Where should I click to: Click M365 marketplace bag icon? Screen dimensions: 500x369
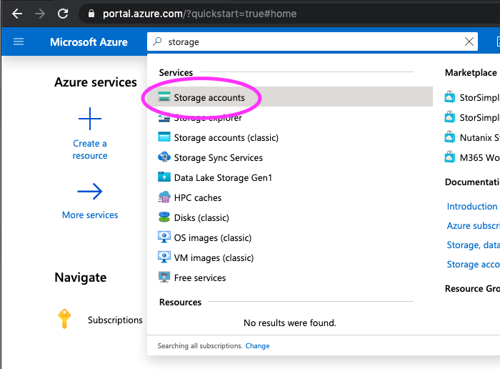[450, 157]
